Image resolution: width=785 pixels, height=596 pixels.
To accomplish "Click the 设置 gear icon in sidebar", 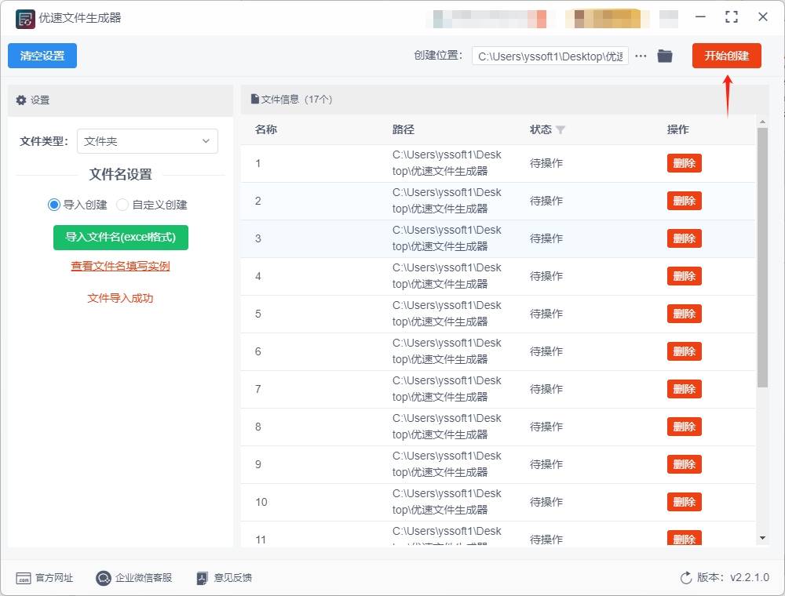I will (21, 100).
